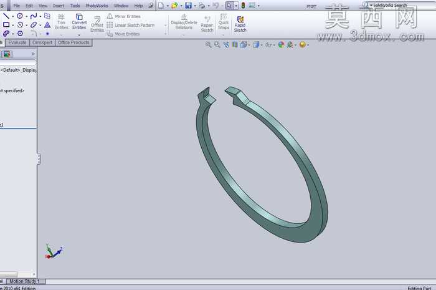Open dropdown arrow next to Arc tool
This screenshot has height=290, width=436.
tap(26, 26)
